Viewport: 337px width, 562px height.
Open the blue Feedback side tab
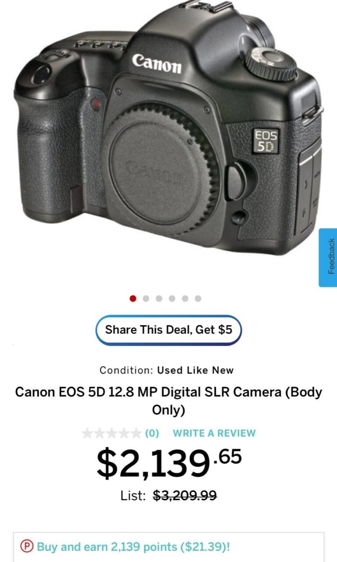[328, 258]
